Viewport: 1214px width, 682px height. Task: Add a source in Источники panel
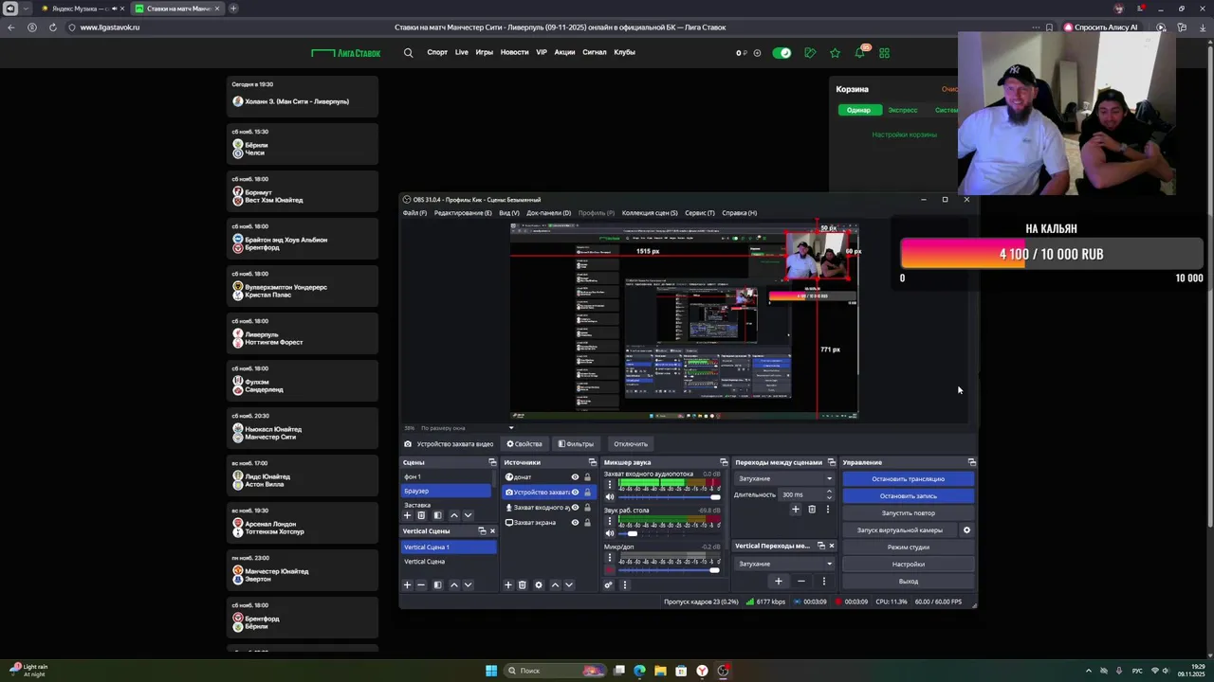[508, 584]
